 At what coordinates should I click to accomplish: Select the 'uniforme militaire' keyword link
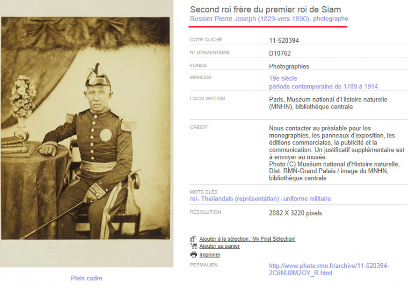307,198
